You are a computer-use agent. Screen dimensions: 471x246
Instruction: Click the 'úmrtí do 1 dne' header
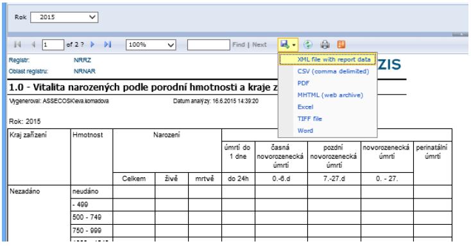(238, 156)
